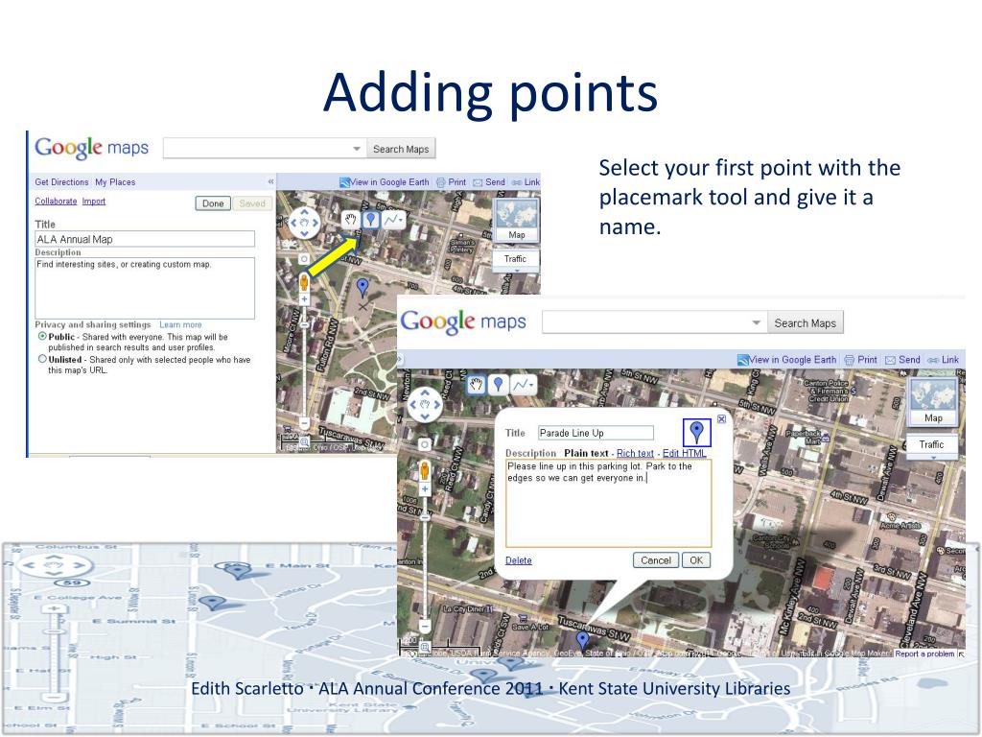Click the ALA Annual Map title field
The width and height of the screenshot is (982, 737).
click(145, 239)
